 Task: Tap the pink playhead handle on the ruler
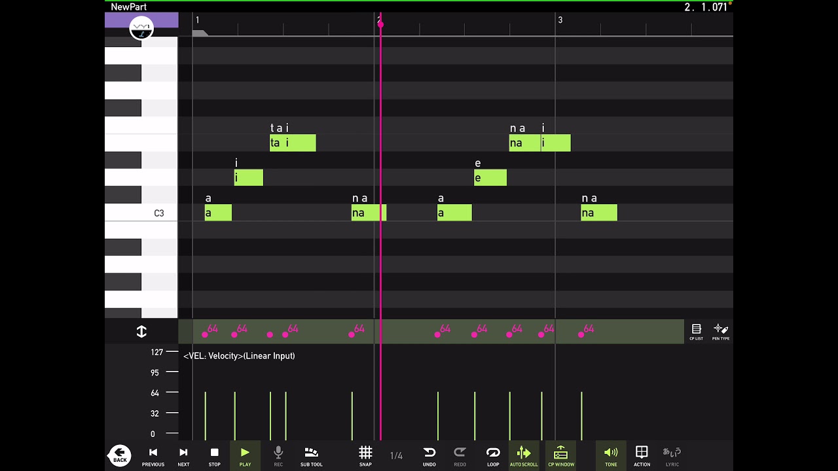(380, 24)
